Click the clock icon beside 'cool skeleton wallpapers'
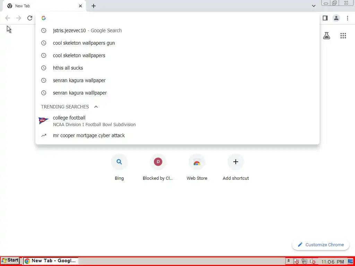Image resolution: width=355 pixels, height=266 pixels. [44, 55]
